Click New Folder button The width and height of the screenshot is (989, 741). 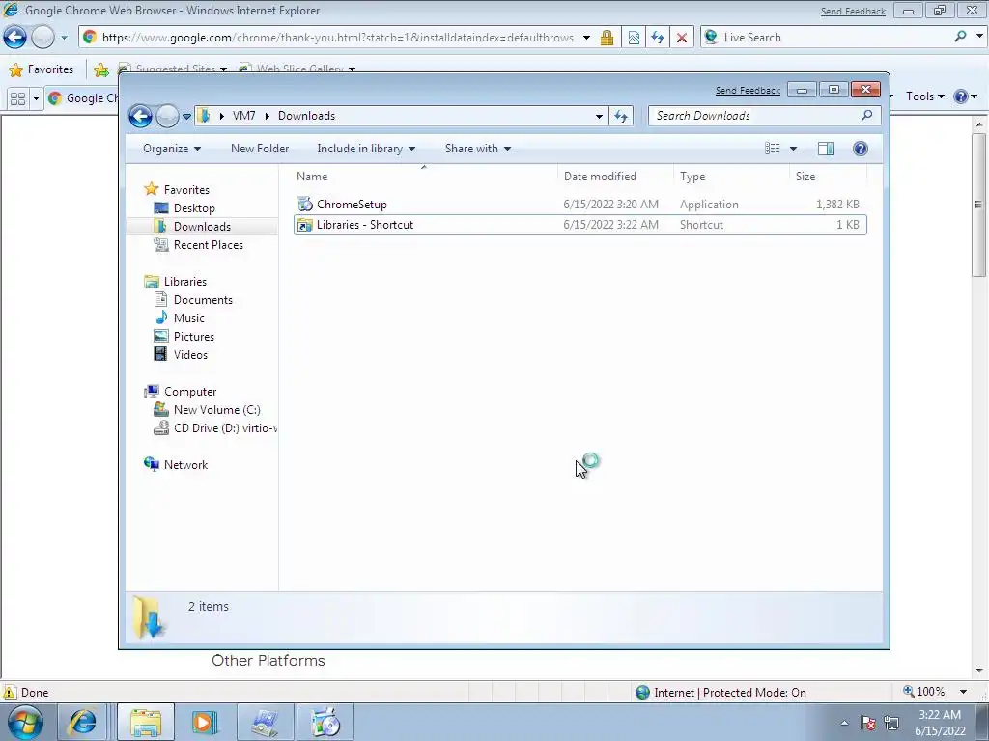click(x=259, y=149)
